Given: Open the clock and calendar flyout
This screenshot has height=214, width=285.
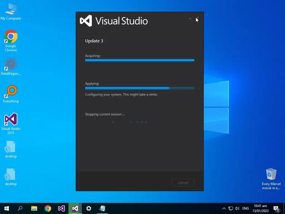Looking at the screenshot, I should pos(261,208).
